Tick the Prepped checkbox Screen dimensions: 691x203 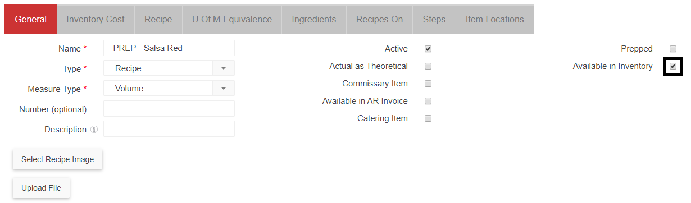coord(673,49)
